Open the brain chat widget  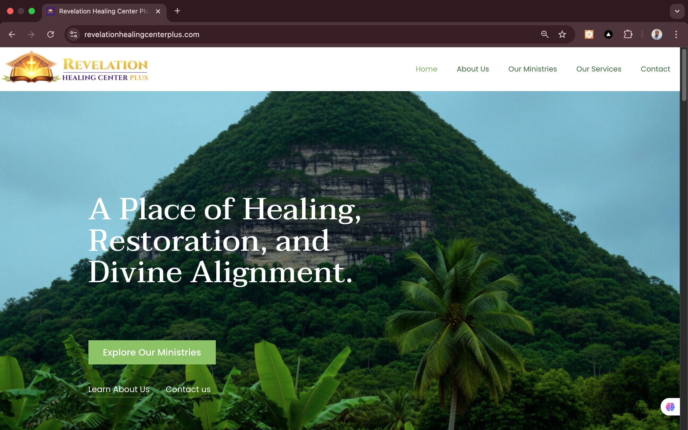point(670,407)
